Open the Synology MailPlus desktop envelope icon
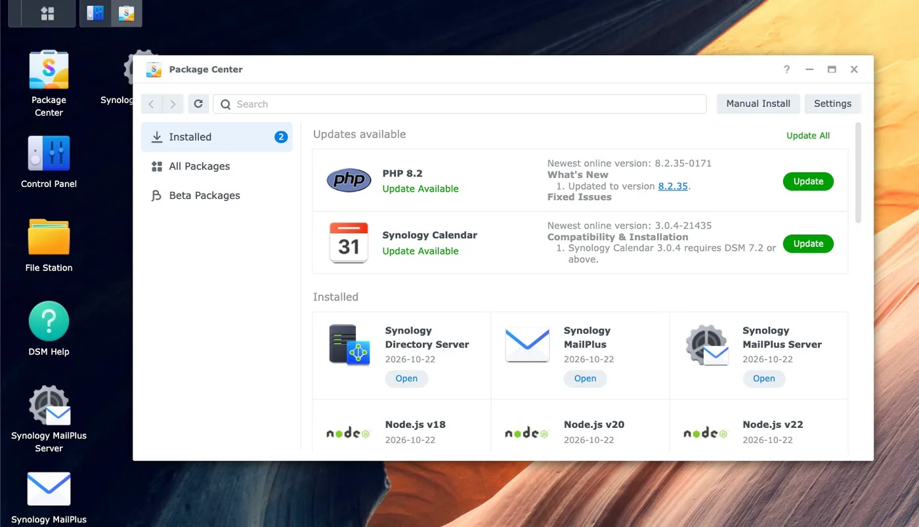Screen dimensions: 919x527 (x=49, y=490)
